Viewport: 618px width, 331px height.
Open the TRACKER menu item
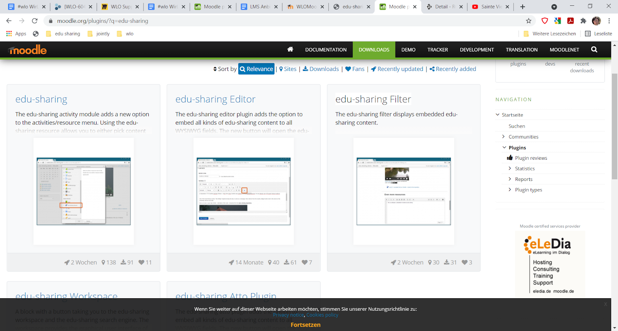point(438,50)
